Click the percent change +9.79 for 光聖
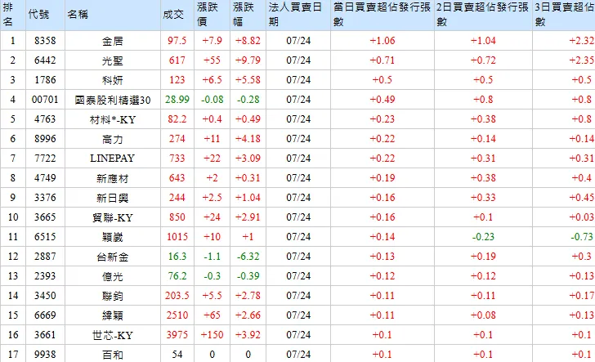595x362 pixels. click(x=248, y=60)
